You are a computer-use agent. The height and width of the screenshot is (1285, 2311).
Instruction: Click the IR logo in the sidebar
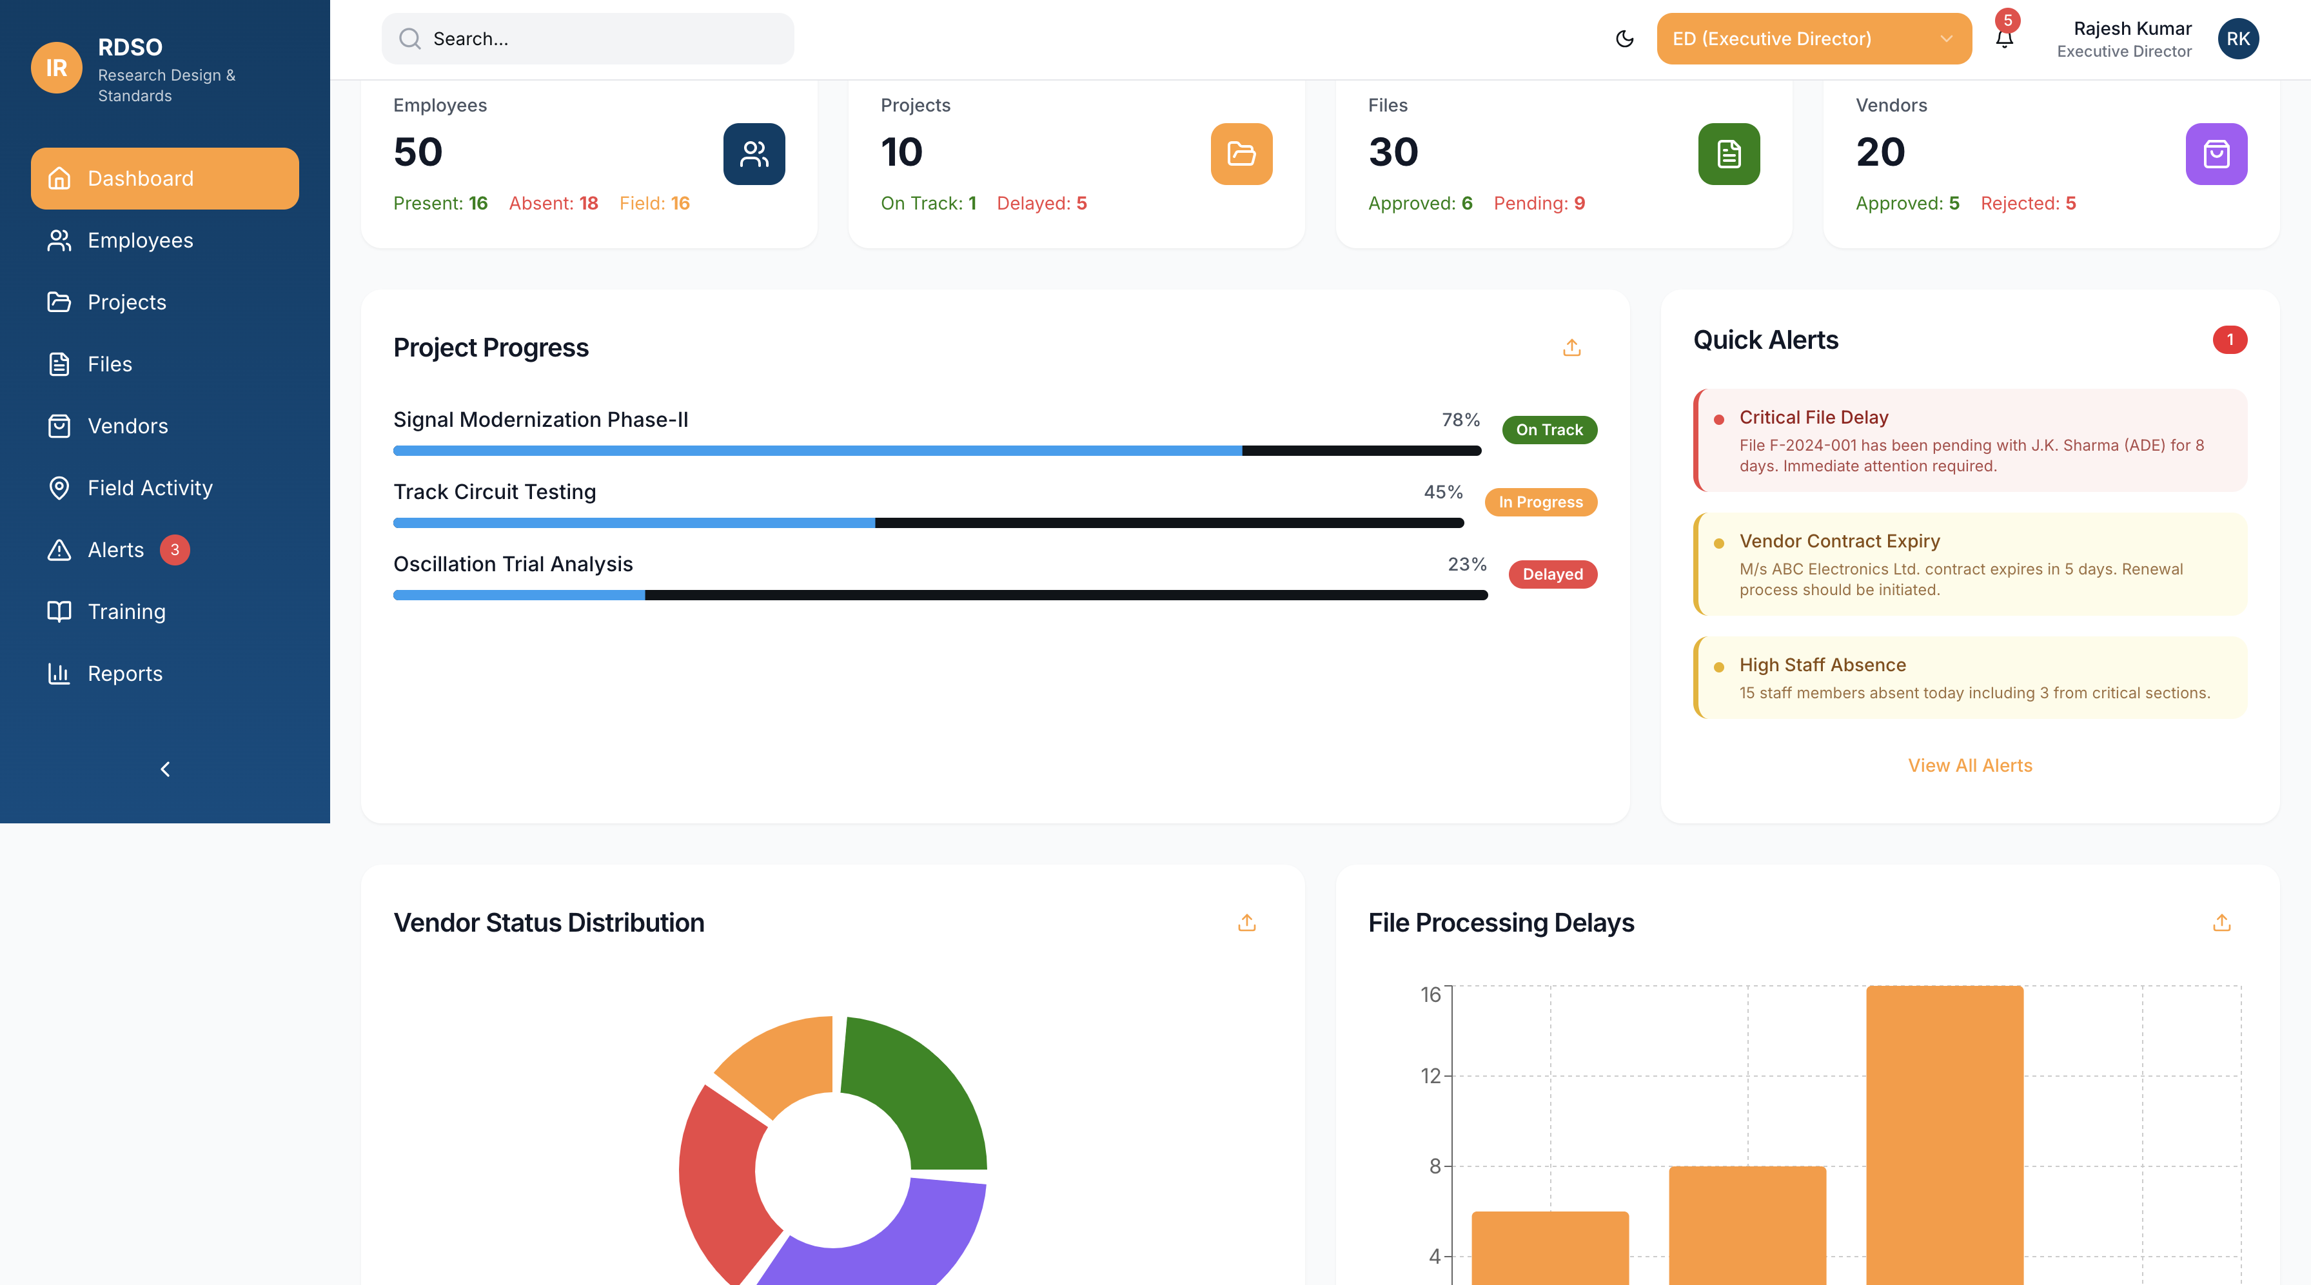(57, 68)
